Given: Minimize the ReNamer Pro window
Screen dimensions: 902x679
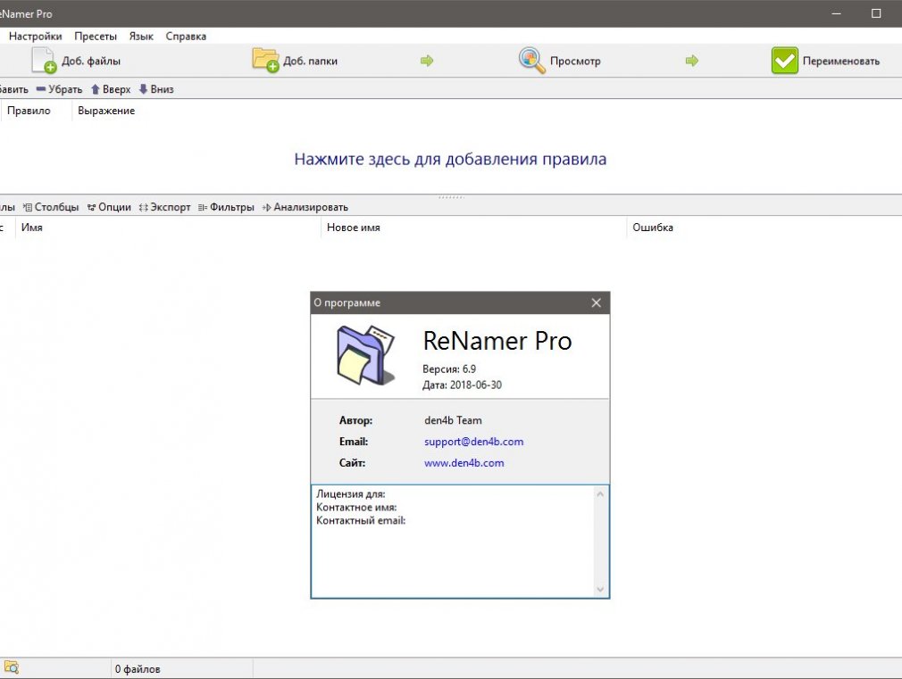Looking at the screenshot, I should (x=837, y=13).
